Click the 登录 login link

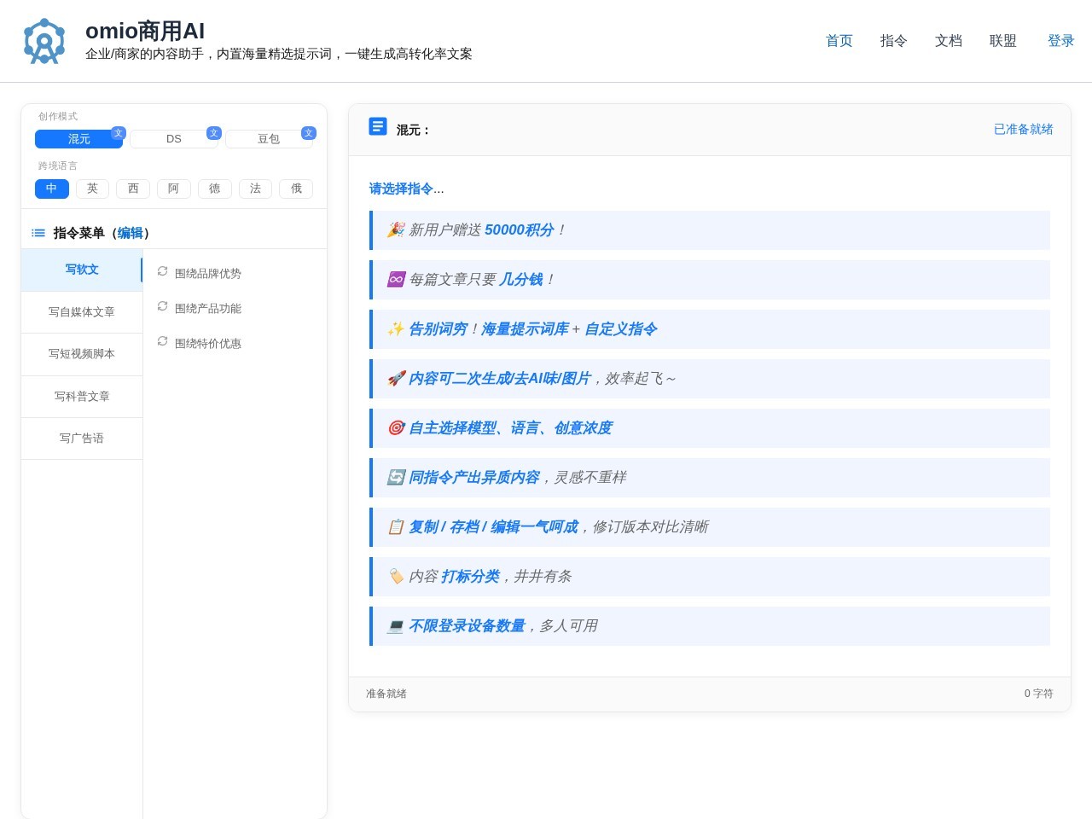pyautogui.click(x=1061, y=41)
